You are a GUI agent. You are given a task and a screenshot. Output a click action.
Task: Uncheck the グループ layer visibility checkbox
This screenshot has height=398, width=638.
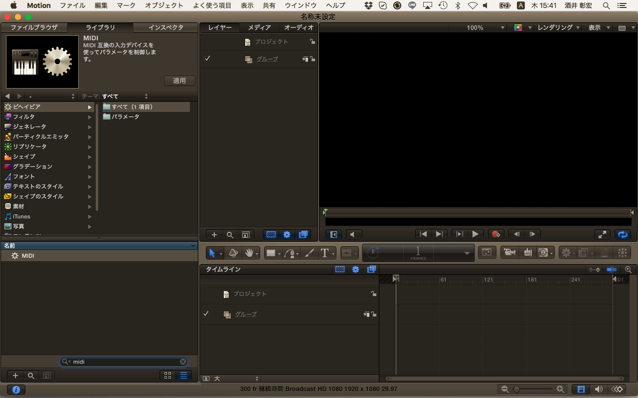click(207, 59)
